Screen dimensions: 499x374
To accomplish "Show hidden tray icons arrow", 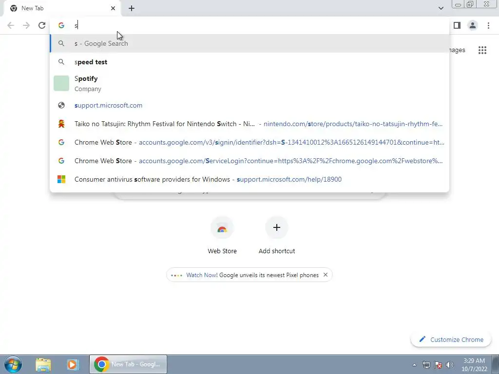I will coord(414,365).
